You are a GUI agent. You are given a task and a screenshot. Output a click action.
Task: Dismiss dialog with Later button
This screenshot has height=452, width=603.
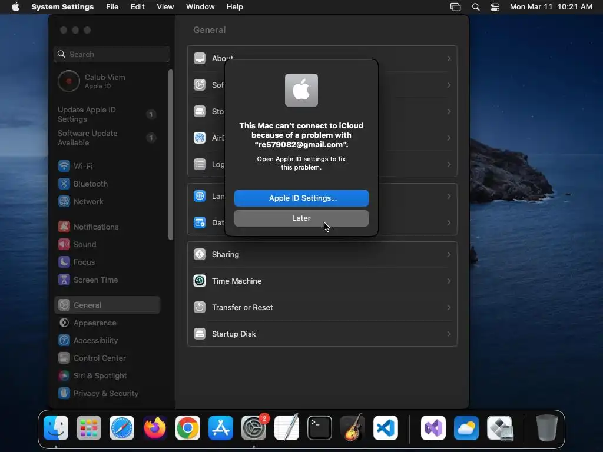tap(301, 218)
